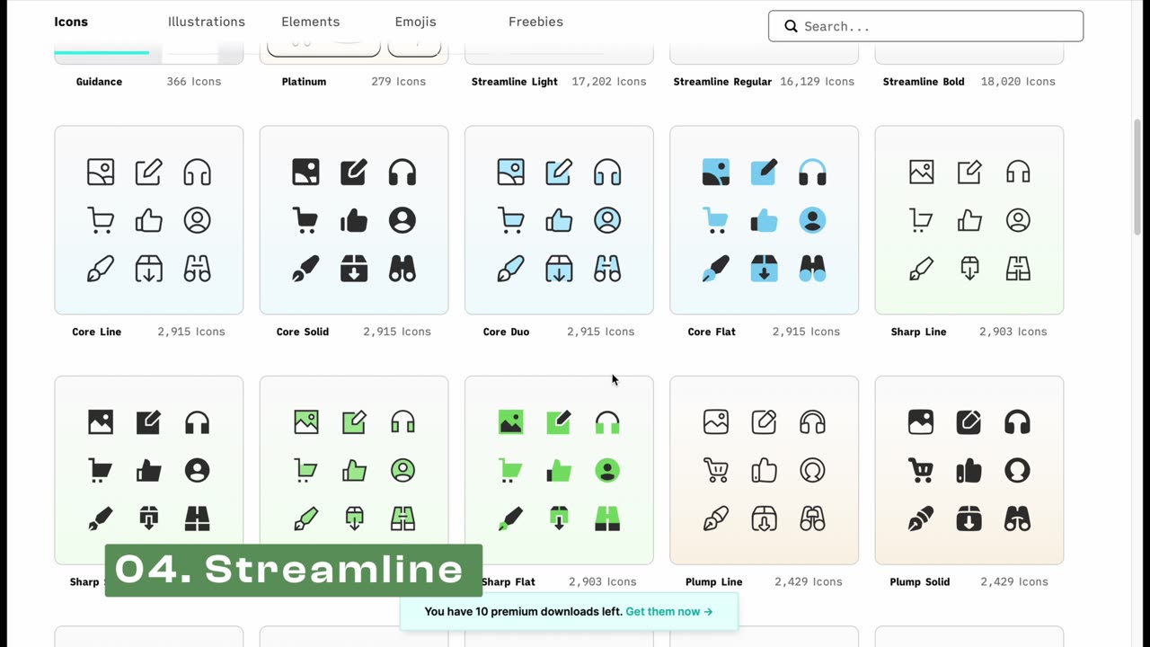This screenshot has width=1150, height=647.
Task: Open the Core Solid icon set
Action: pyautogui.click(x=354, y=220)
